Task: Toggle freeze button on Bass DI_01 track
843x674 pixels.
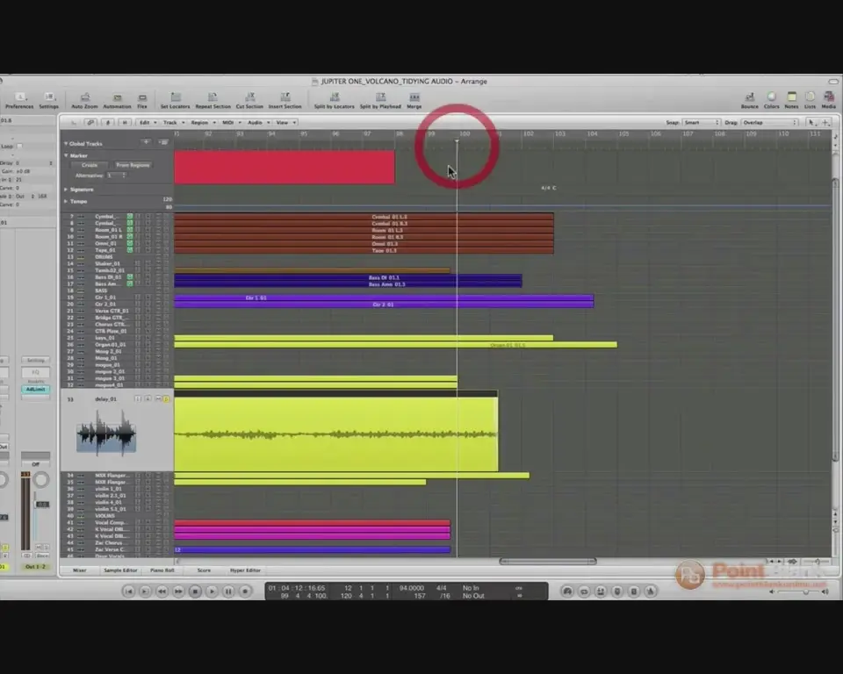Action: click(x=130, y=277)
